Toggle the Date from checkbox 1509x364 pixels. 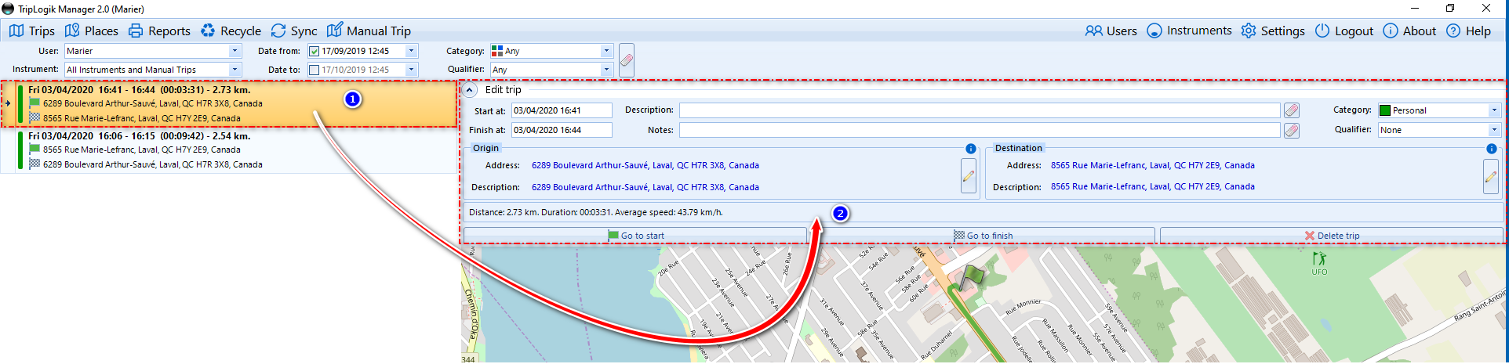[x=315, y=51]
